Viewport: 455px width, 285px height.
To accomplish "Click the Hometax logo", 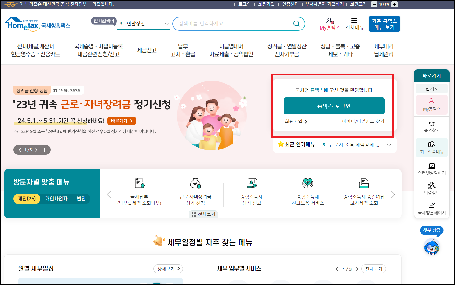I will (38, 24).
